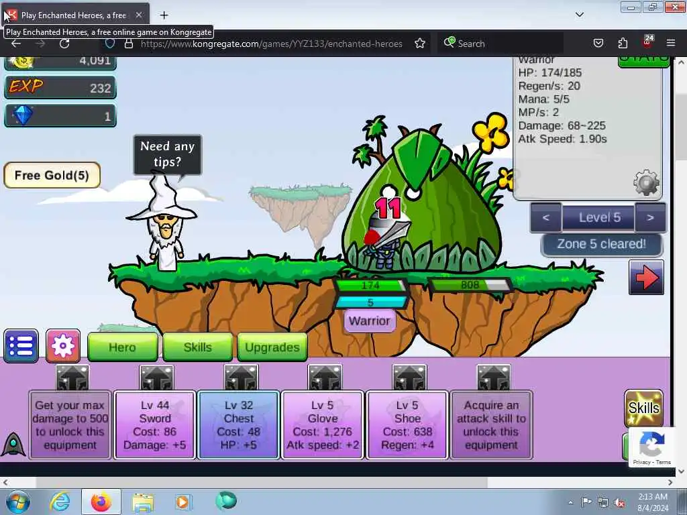Open Windows Start menu orb

click(x=18, y=502)
